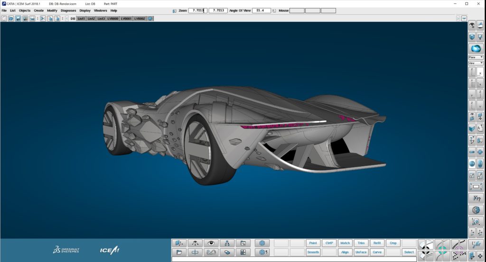Click the eraser icon in bottom toolbar
Screen dimensions: 486x262
[x=227, y=252]
